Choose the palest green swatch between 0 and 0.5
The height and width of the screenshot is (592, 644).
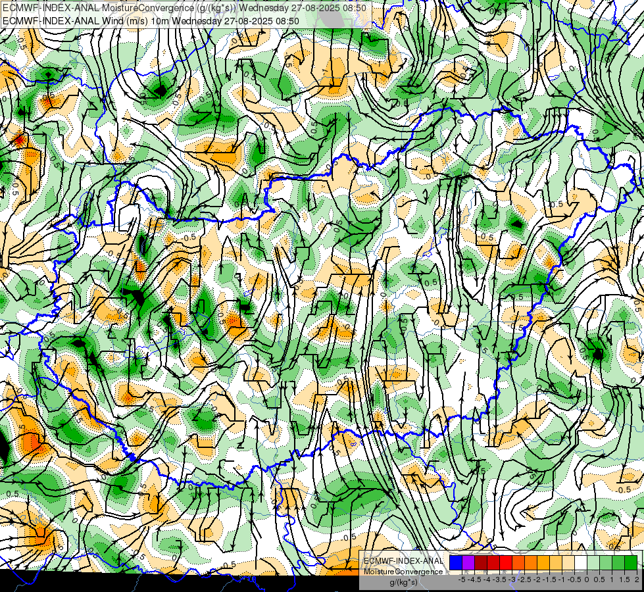click(x=593, y=562)
